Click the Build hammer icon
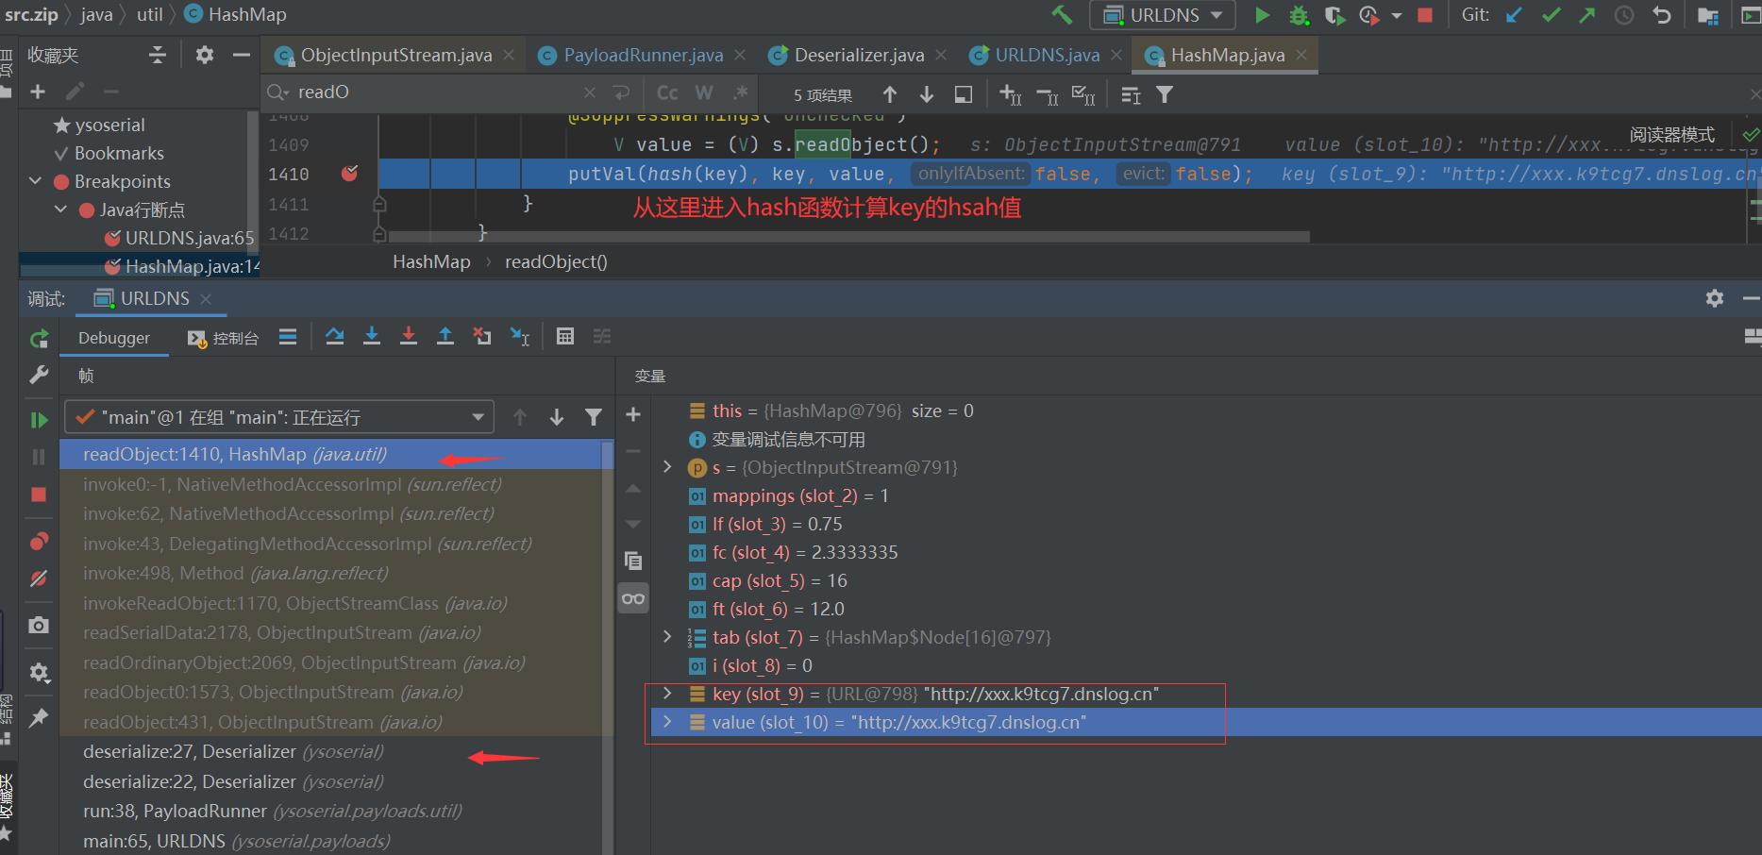Viewport: 1762px width, 855px height. [1062, 15]
